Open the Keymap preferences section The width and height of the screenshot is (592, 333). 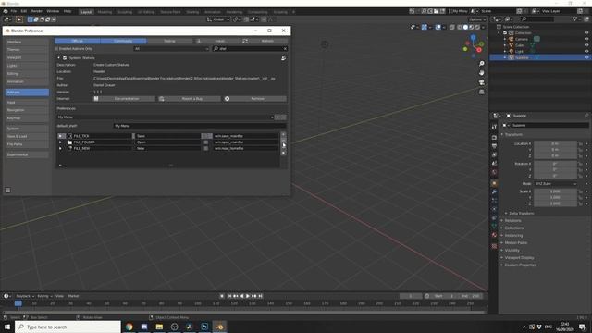tap(27, 118)
